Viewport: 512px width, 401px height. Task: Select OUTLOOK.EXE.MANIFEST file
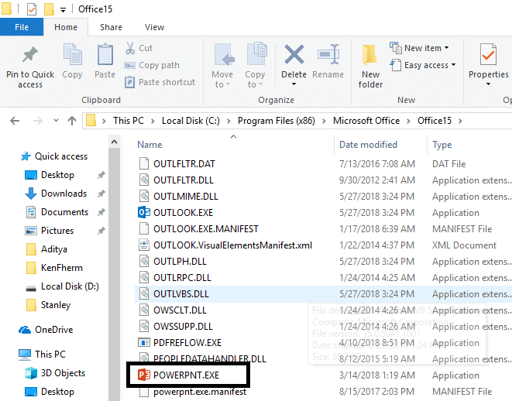(206, 228)
